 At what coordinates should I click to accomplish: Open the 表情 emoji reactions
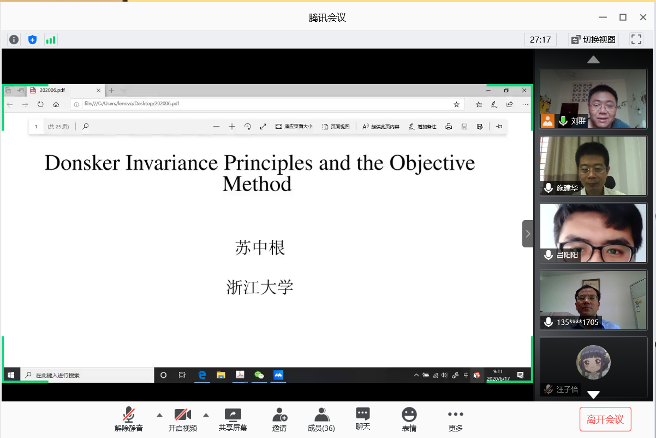(409, 419)
